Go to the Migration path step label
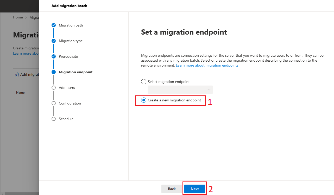This screenshot has width=334, height=195. (71, 25)
